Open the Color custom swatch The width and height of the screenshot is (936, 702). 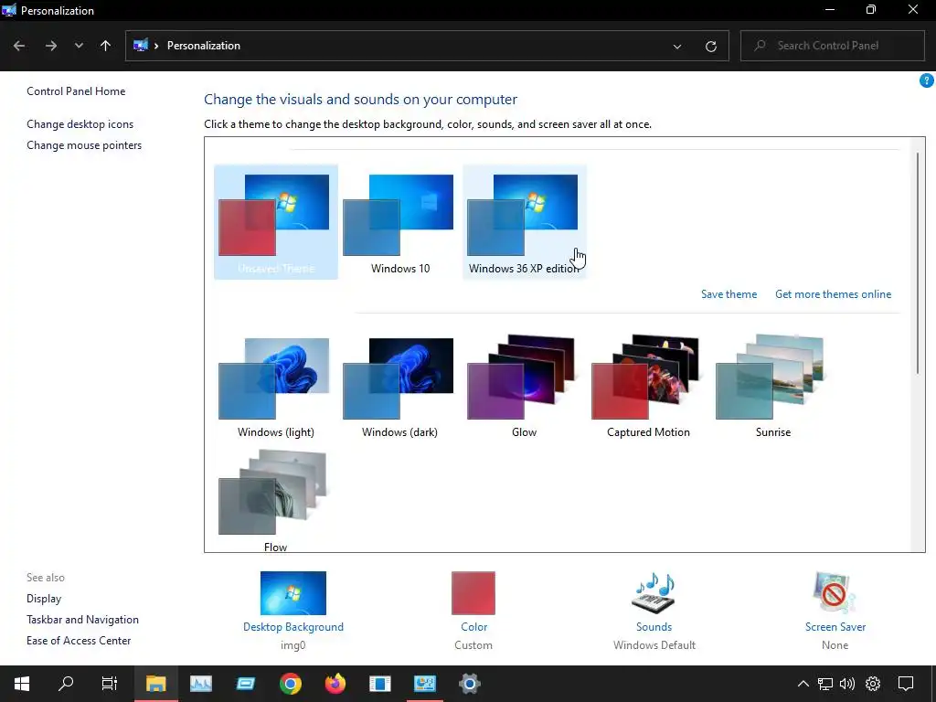(473, 593)
